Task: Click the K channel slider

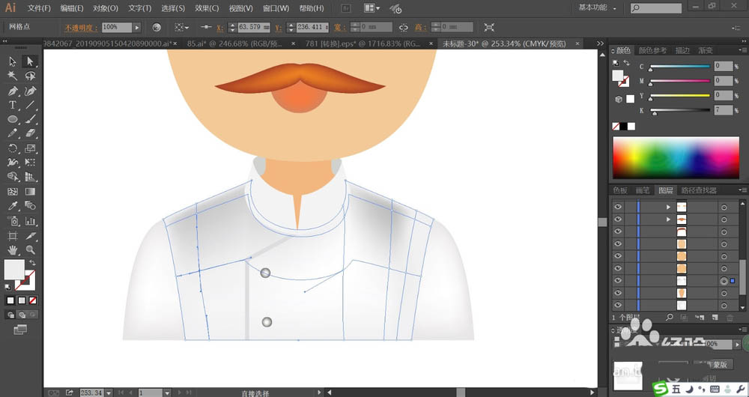Action: point(680,110)
